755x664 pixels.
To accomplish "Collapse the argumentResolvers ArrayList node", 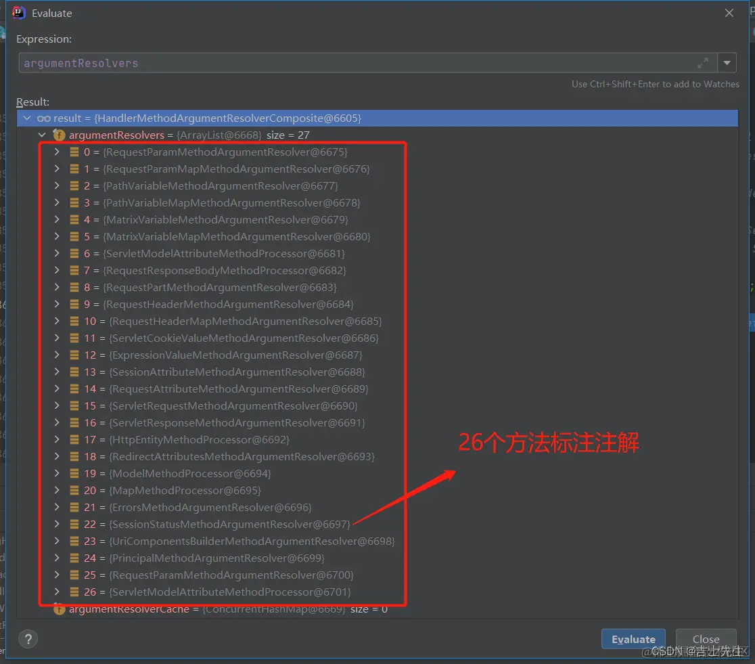I will pos(42,135).
